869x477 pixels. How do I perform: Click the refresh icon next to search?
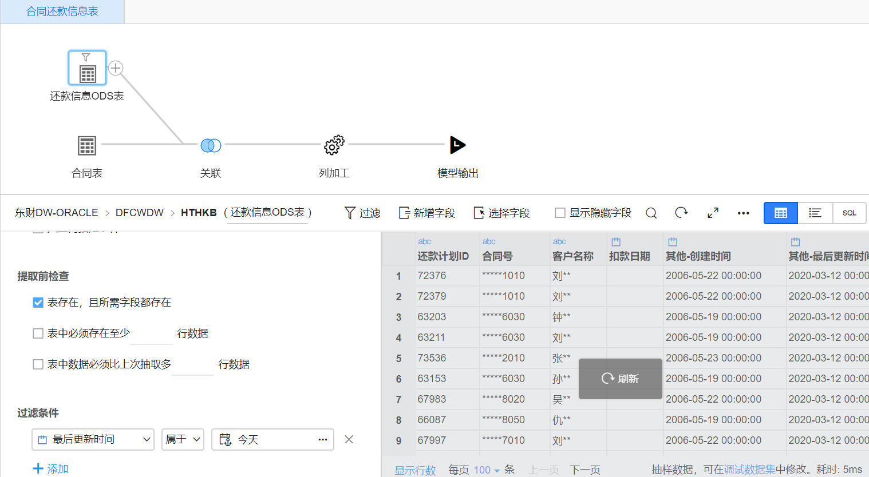click(x=681, y=212)
